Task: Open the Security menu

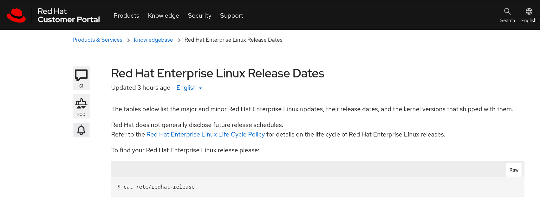Action: pyautogui.click(x=199, y=15)
